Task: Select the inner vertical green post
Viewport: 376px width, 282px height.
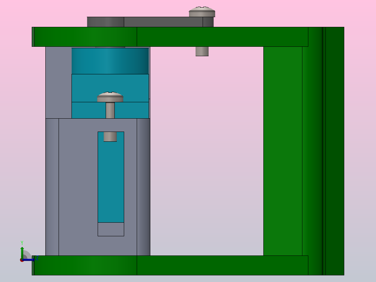Action: tap(283, 151)
